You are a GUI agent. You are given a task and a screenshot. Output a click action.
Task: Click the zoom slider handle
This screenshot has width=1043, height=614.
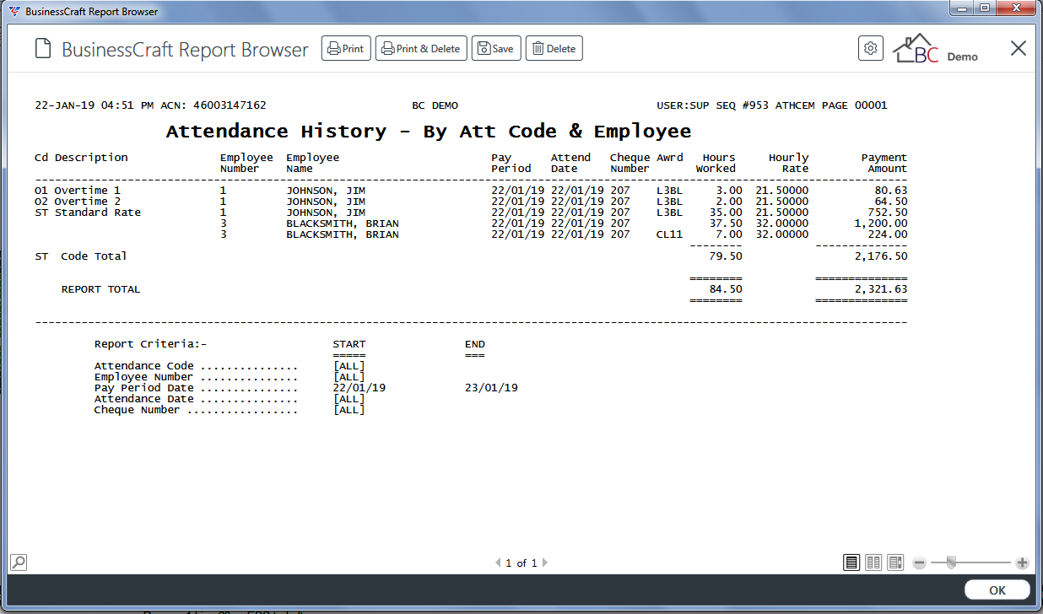[951, 563]
